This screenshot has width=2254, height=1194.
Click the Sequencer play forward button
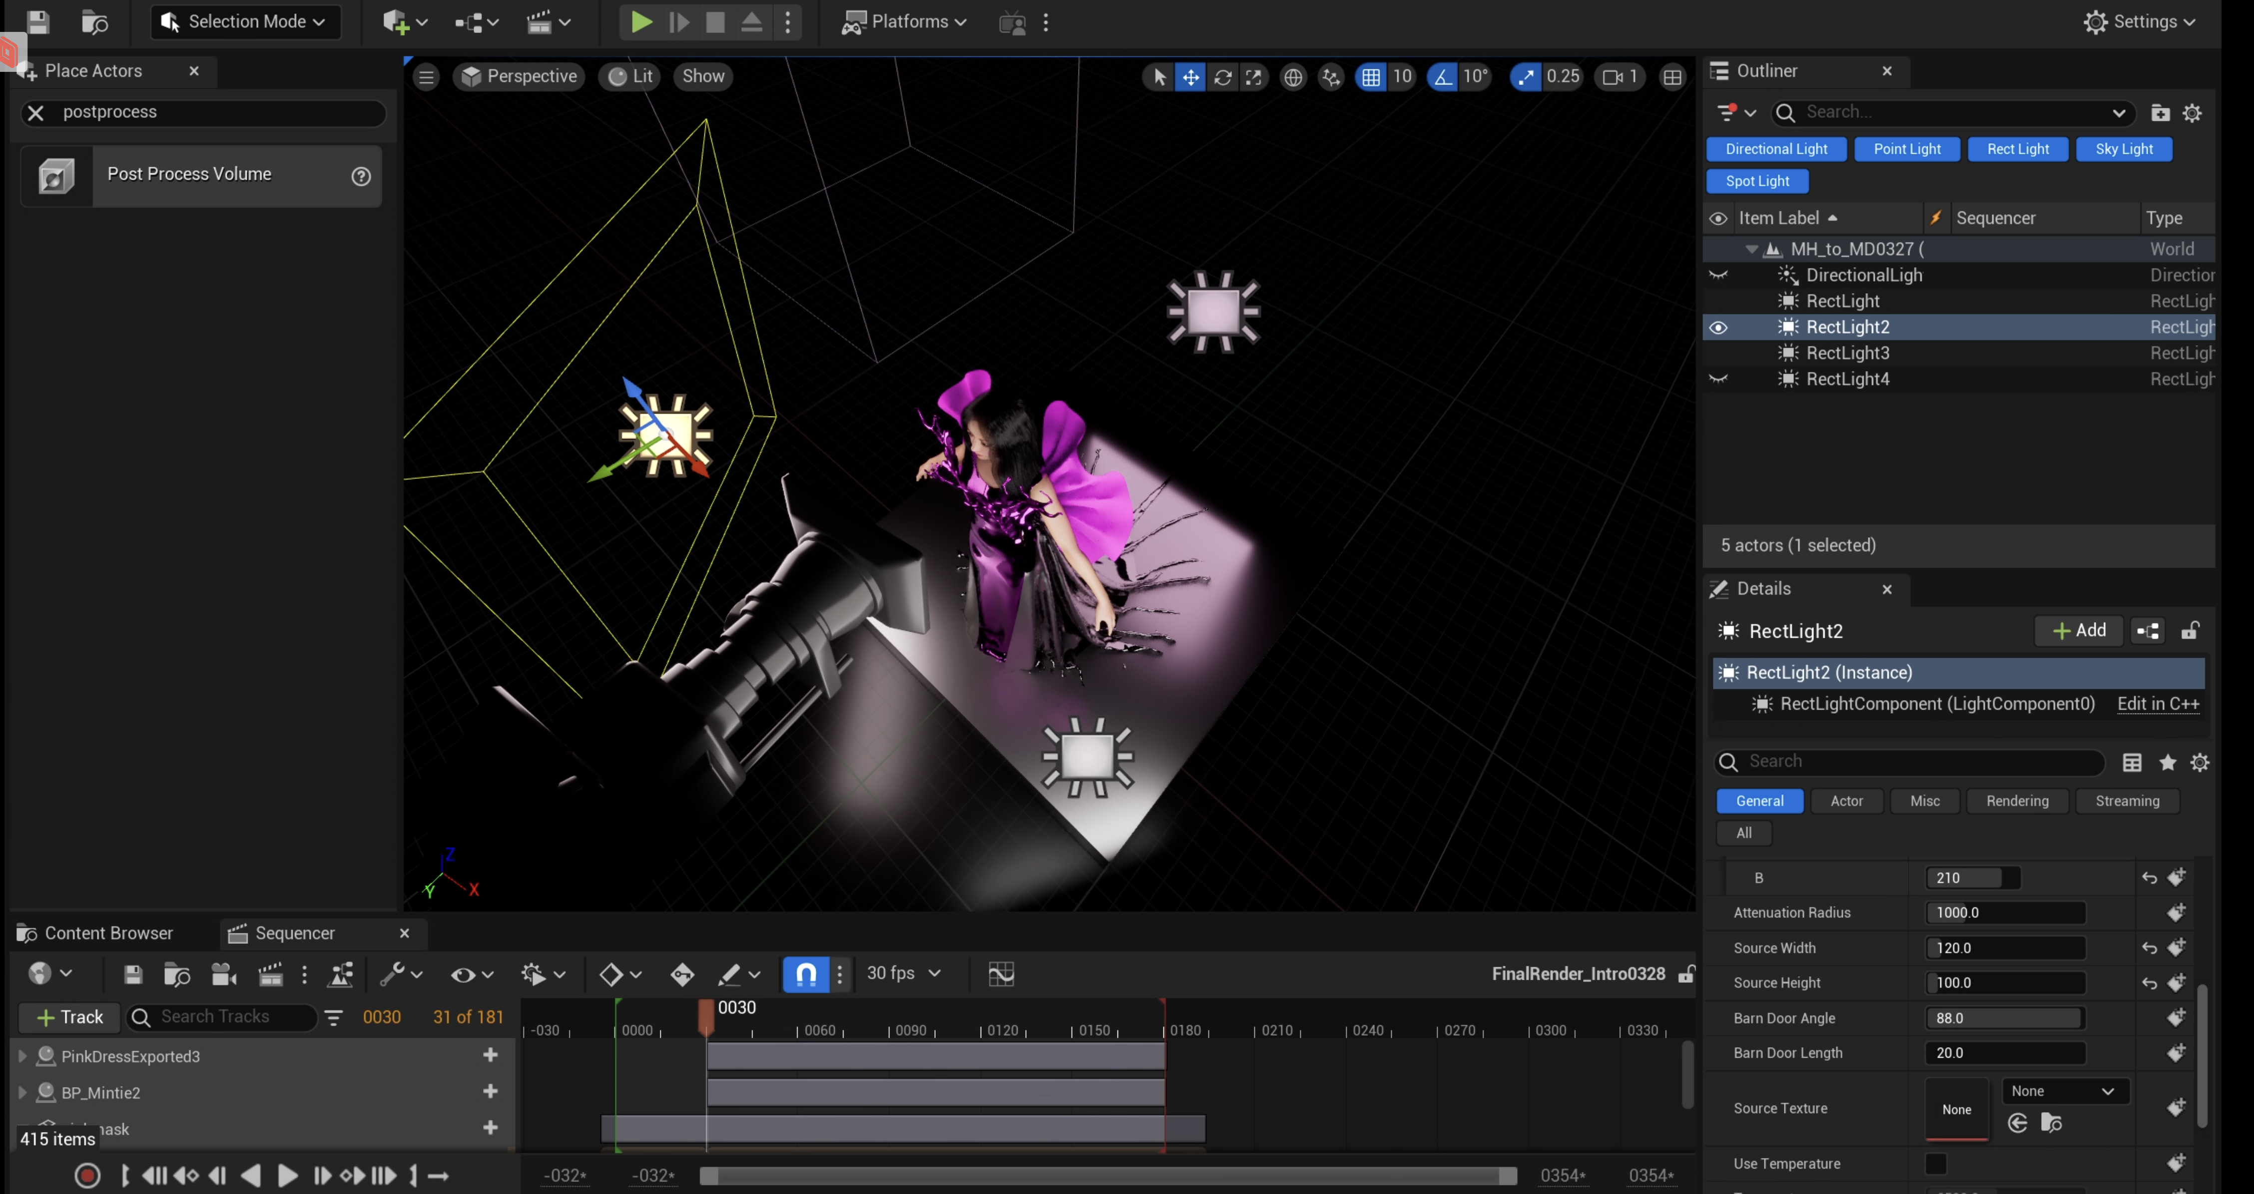[x=287, y=1175]
